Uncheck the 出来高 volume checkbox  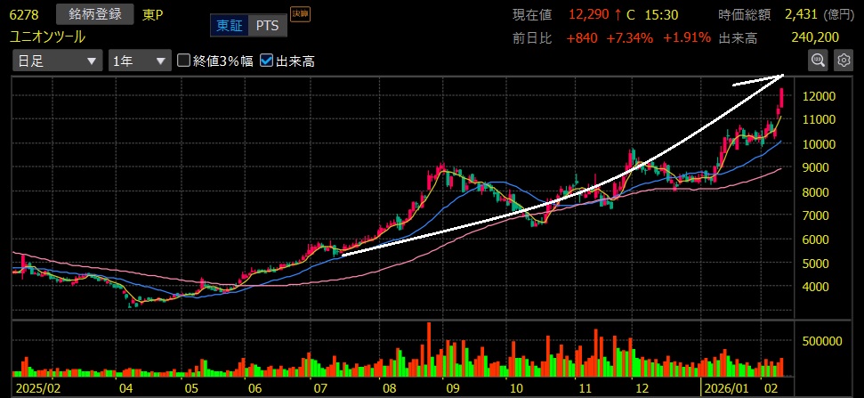[266, 61]
